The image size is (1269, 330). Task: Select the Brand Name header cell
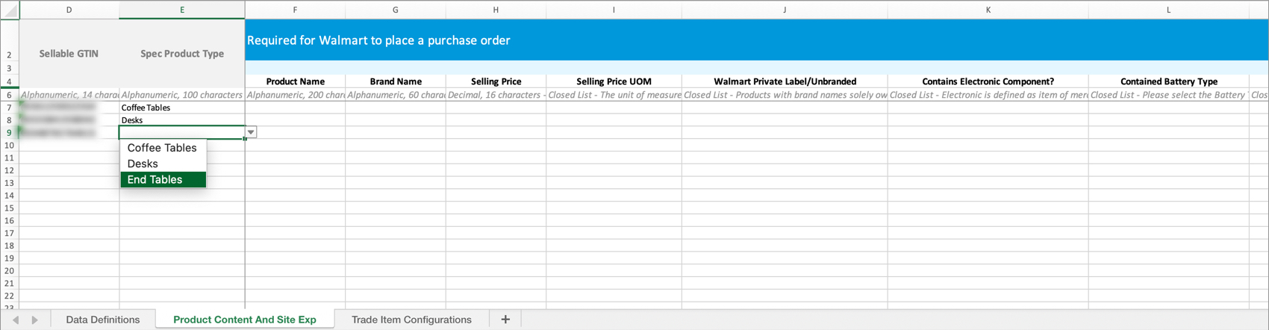(396, 81)
